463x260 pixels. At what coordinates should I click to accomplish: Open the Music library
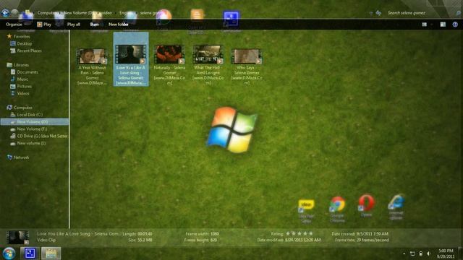20,79
